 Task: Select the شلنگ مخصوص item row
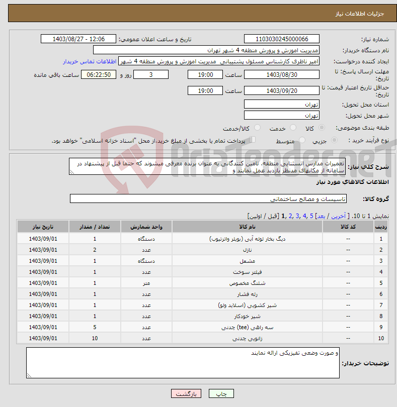click(x=202, y=283)
